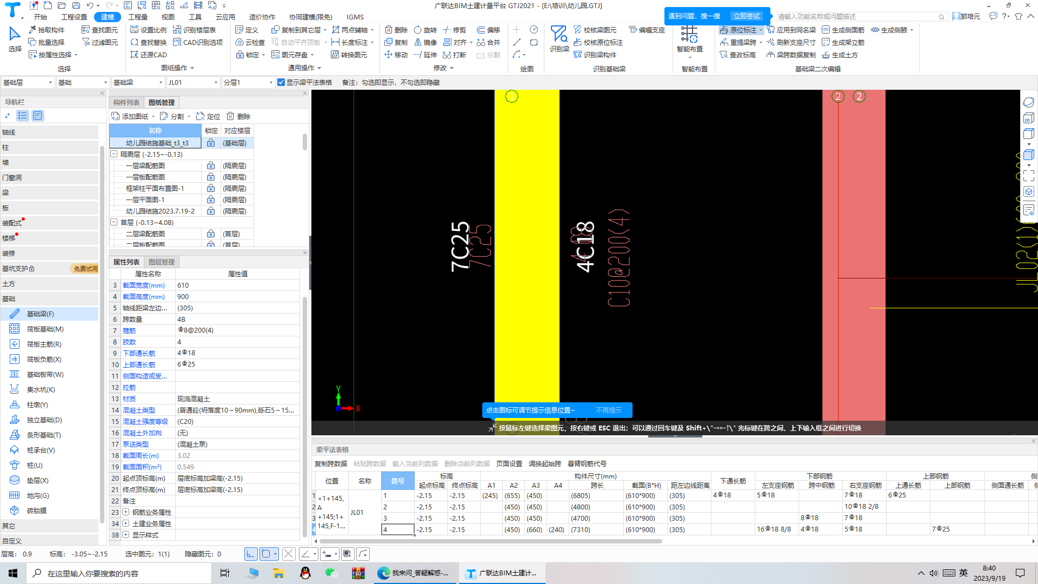
Task: Click 立即尝试 in the help banner
Action: click(x=747, y=16)
